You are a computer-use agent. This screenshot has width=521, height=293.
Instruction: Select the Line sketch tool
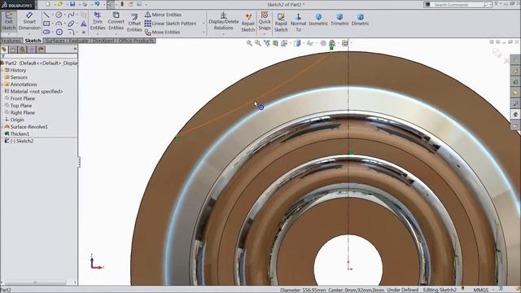click(46, 15)
